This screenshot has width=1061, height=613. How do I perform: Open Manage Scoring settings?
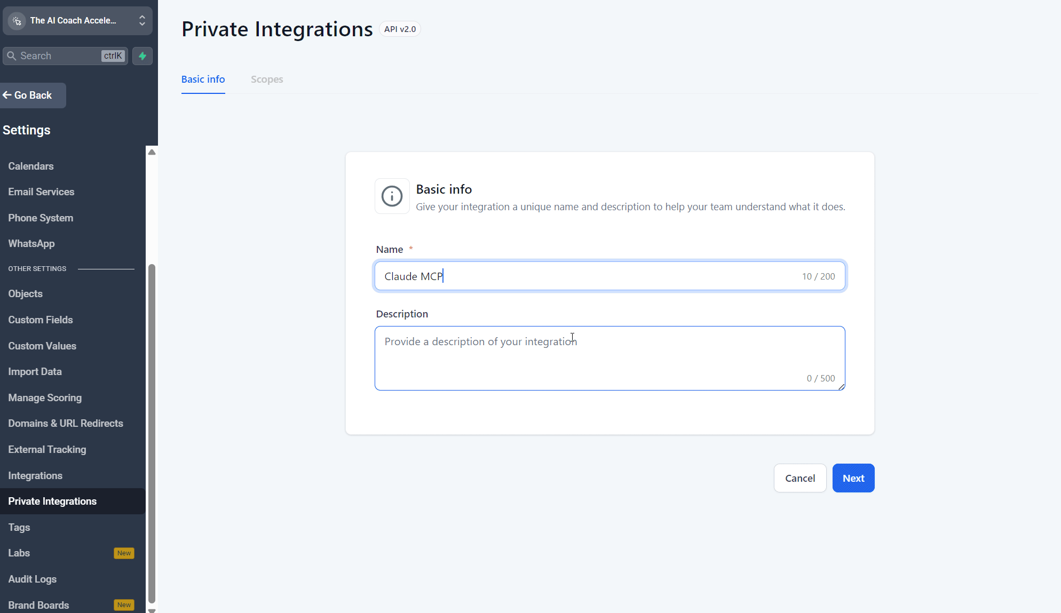45,398
